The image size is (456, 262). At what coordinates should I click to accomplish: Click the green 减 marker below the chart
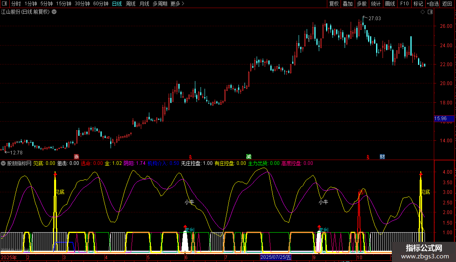(x=249, y=156)
